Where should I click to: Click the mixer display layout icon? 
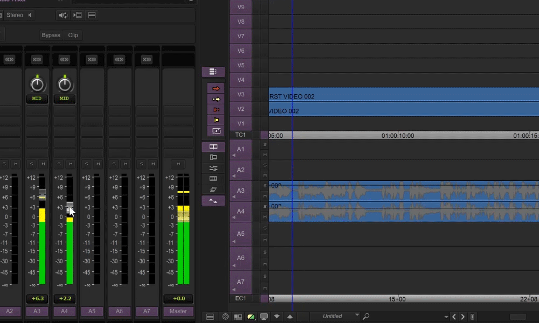point(92,15)
